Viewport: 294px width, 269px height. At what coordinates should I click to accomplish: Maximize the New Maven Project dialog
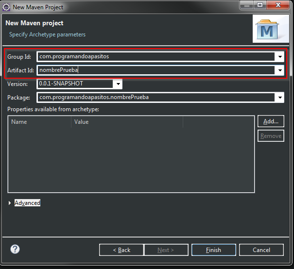(260, 5)
